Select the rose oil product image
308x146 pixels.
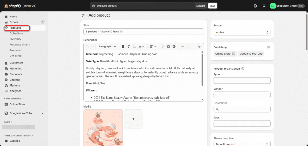click(103, 128)
